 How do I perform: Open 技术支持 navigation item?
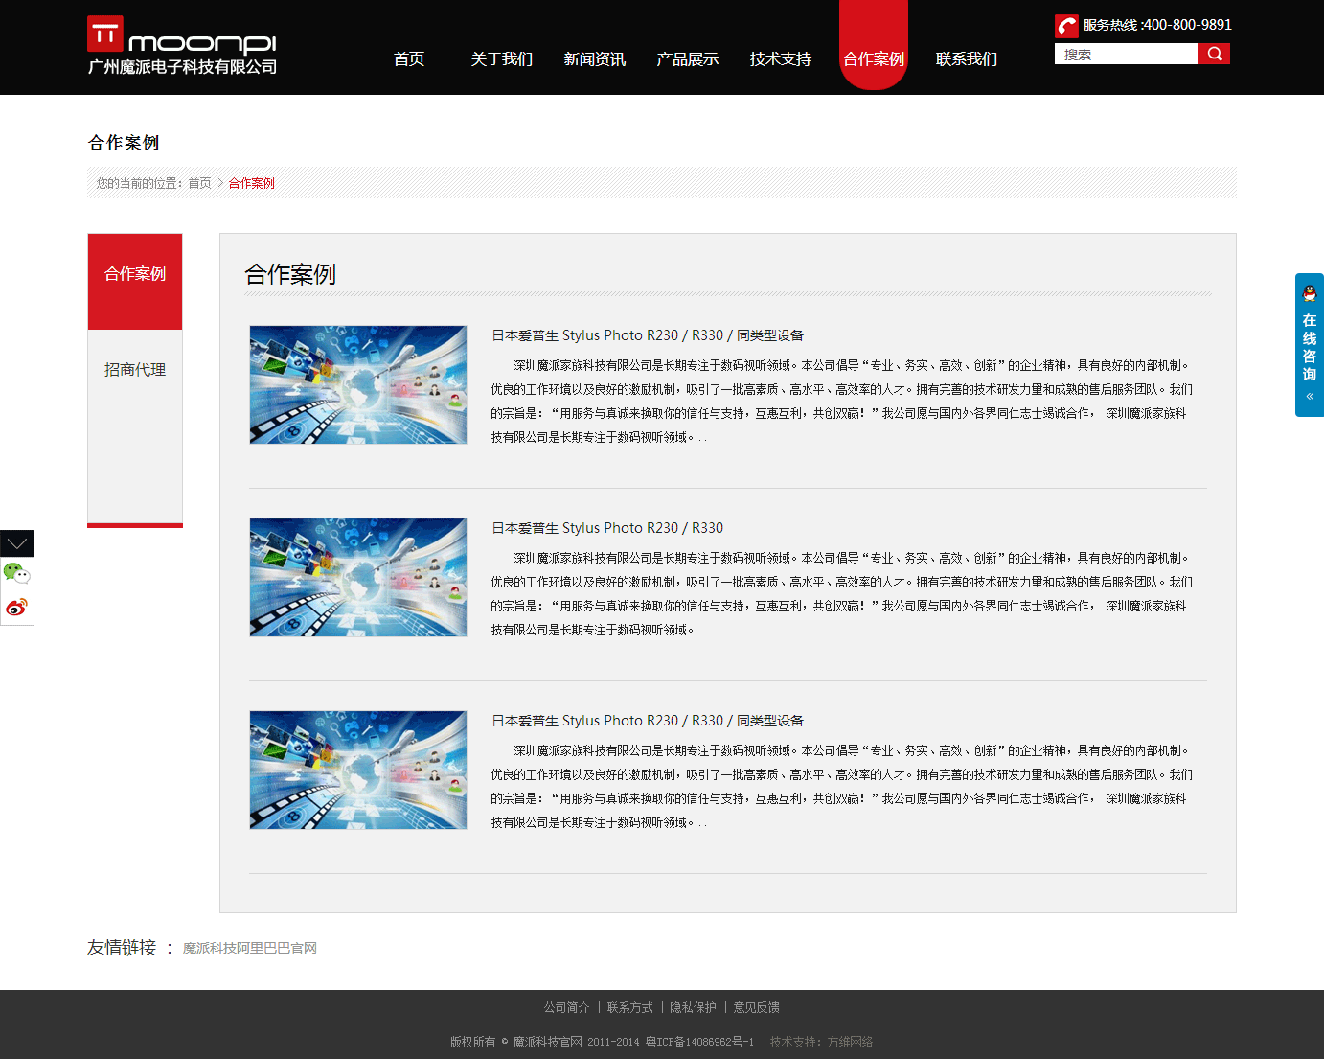(x=781, y=58)
